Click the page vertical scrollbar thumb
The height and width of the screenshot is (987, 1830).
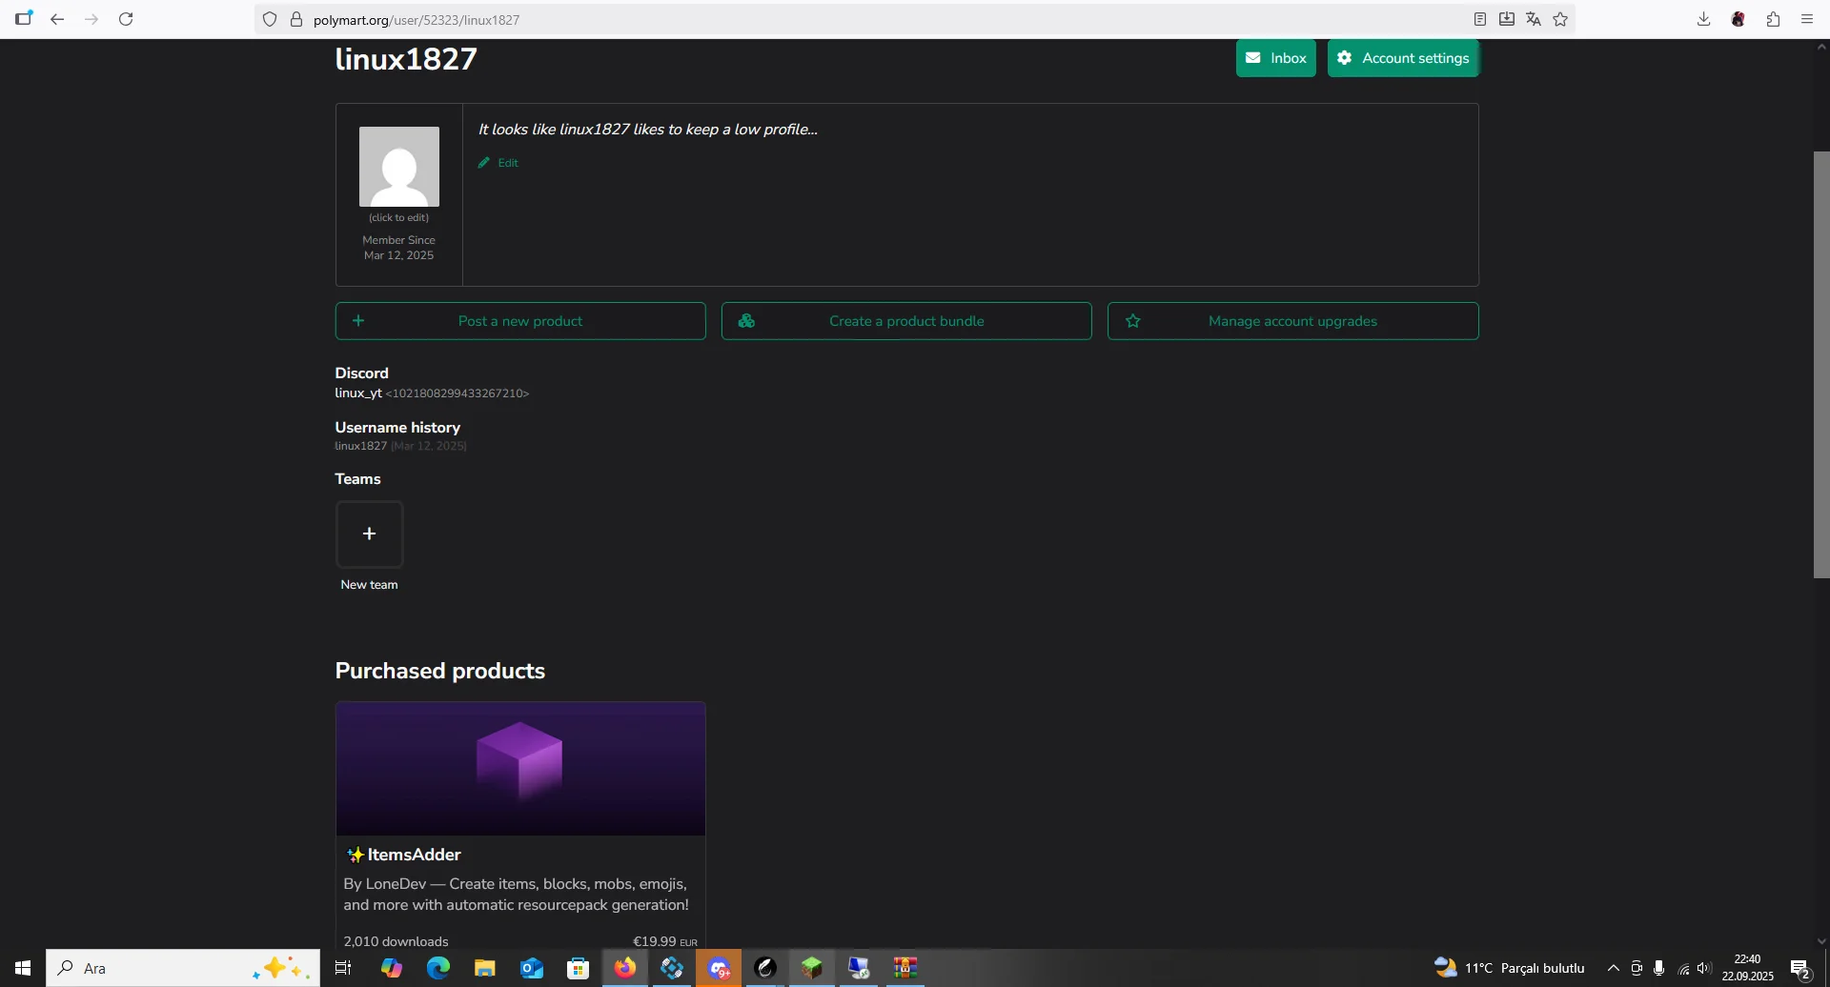click(x=1821, y=365)
